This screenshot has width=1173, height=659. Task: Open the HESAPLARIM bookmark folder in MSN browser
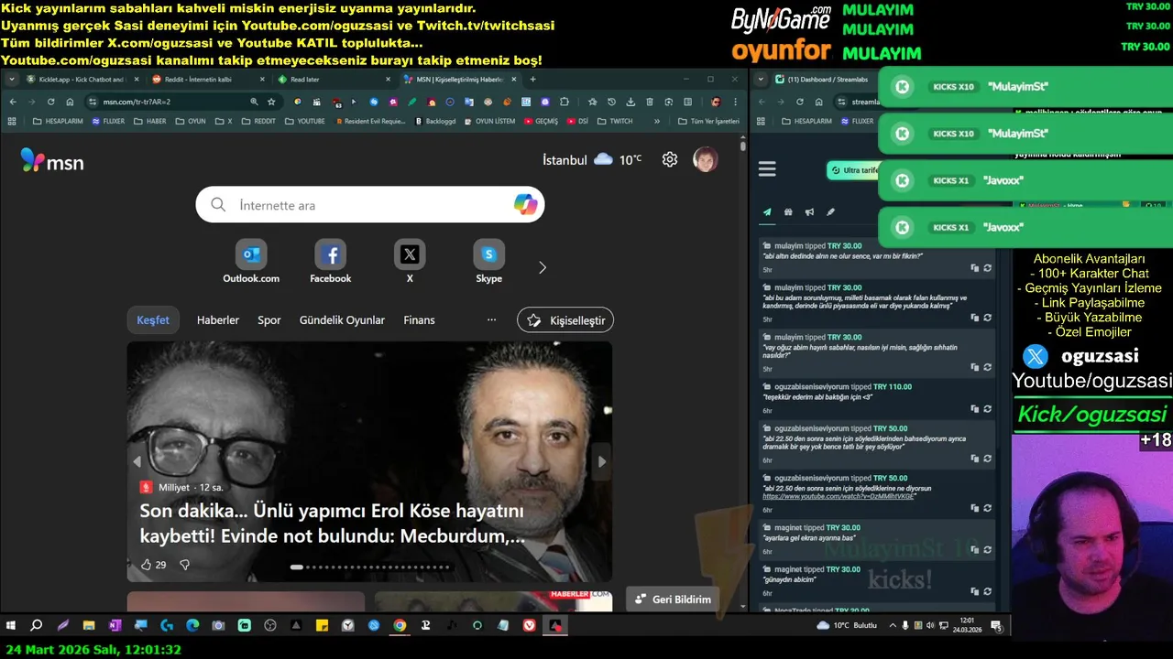point(57,121)
